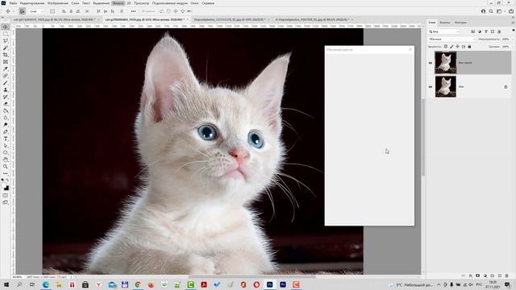Select the Frame tool
The height and width of the screenshot is (290, 516).
click(x=6, y=62)
